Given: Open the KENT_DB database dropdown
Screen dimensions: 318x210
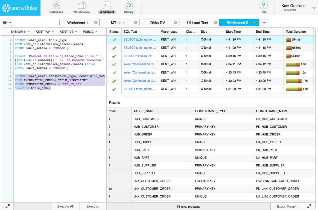Looking at the screenshot, I should tap(68, 32).
